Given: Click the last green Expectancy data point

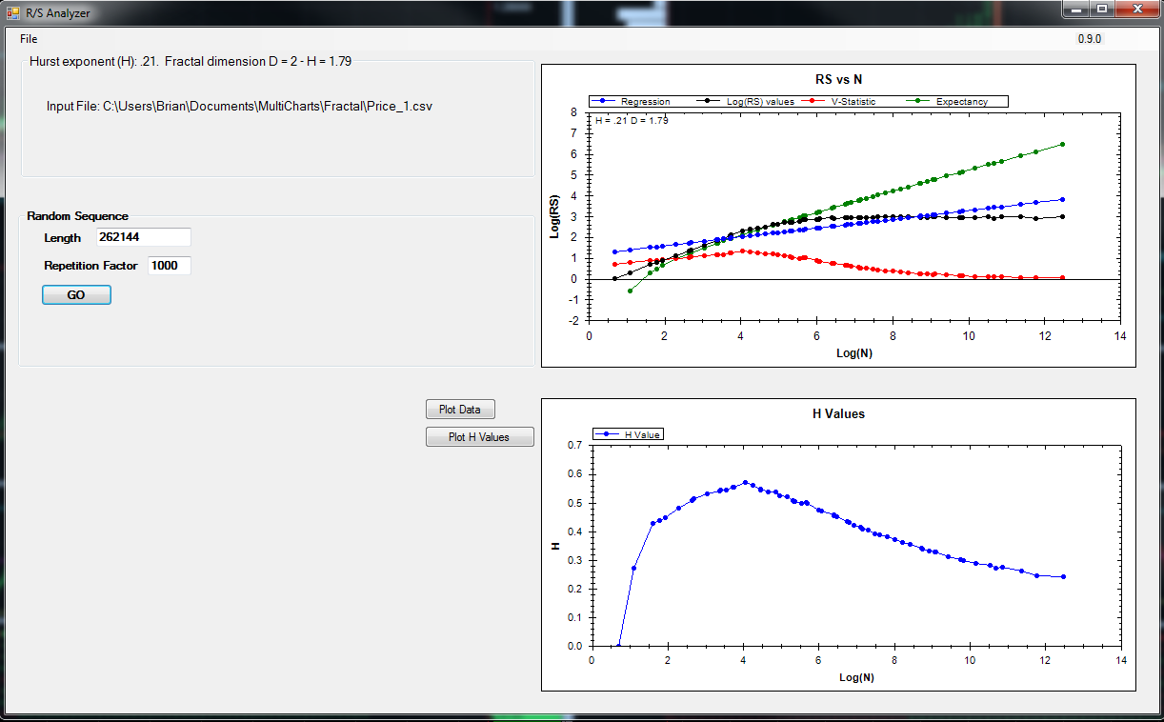Looking at the screenshot, I should (x=1062, y=144).
